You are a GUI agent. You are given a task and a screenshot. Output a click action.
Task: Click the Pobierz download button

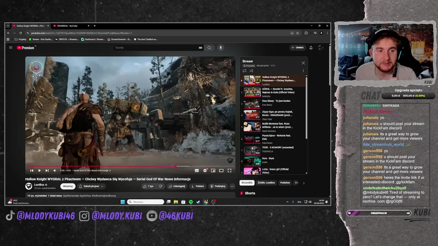click(197, 186)
